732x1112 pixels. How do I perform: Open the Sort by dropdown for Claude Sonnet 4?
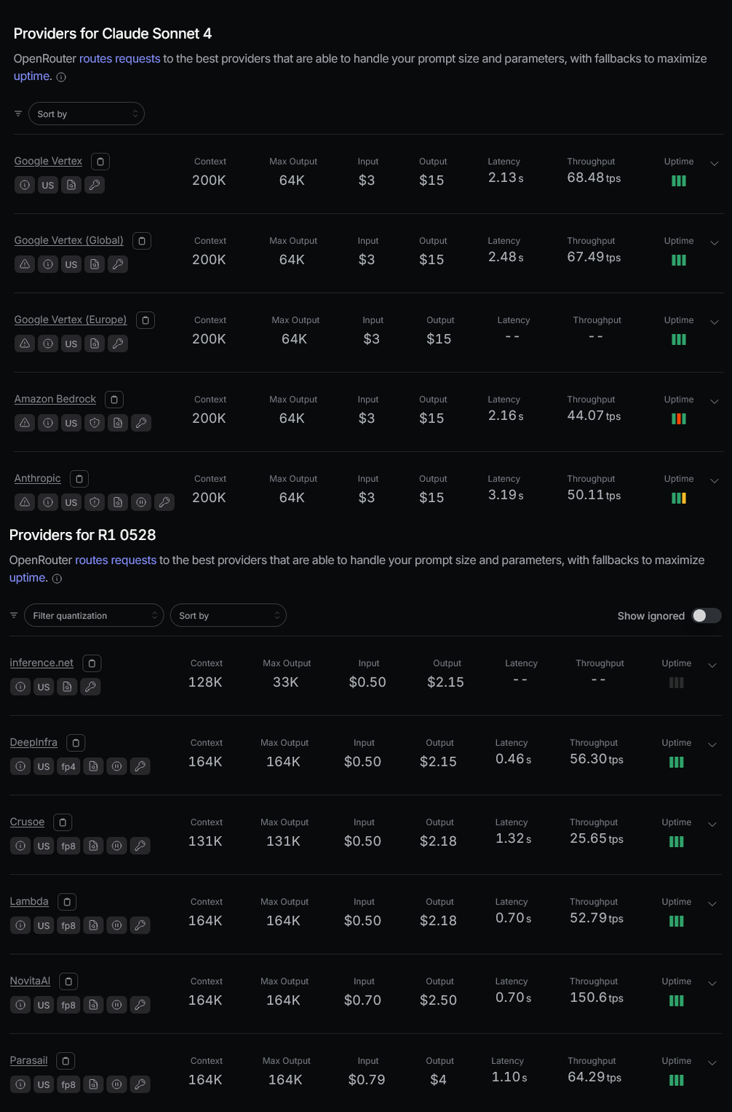(x=87, y=114)
